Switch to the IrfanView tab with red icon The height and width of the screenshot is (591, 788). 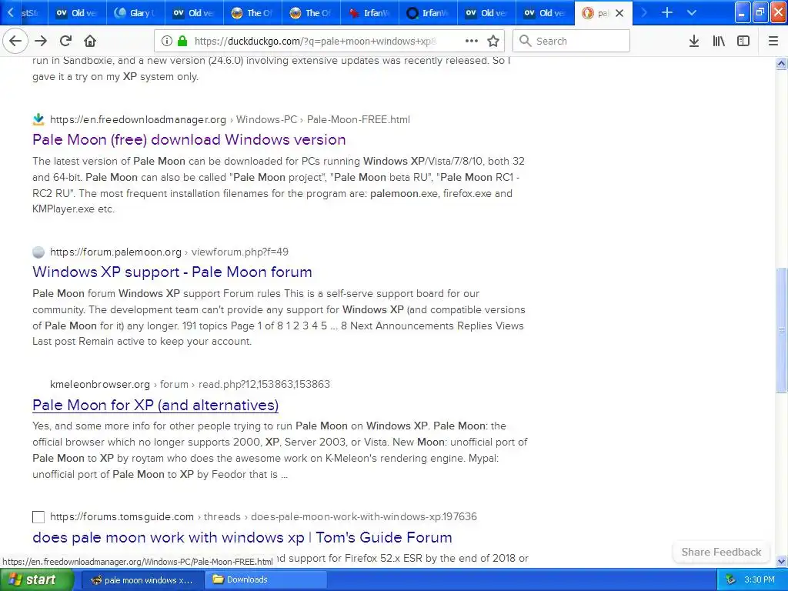369,13
